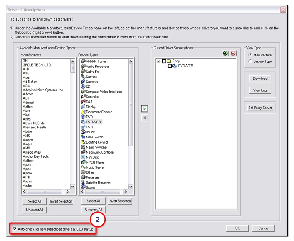Check the Sony manufacturer checkbox

[164, 61]
